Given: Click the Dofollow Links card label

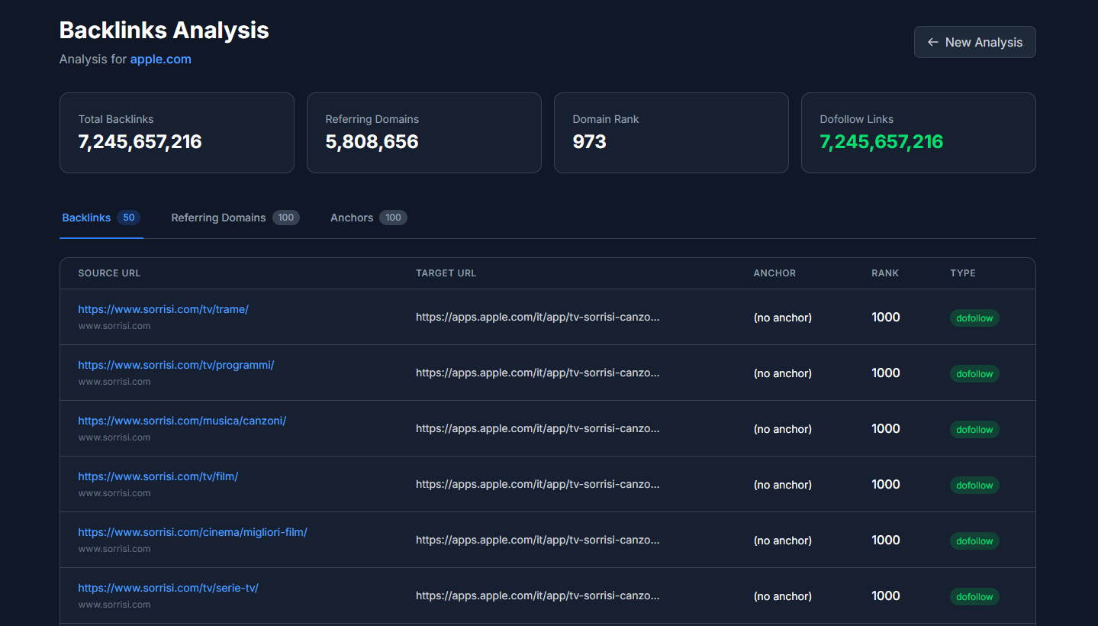Looking at the screenshot, I should (856, 119).
